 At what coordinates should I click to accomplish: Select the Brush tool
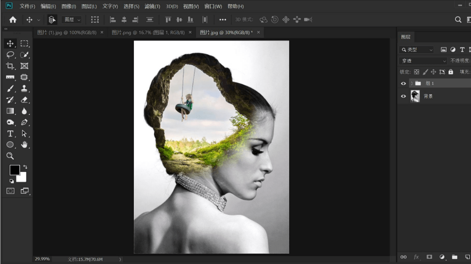pos(10,88)
